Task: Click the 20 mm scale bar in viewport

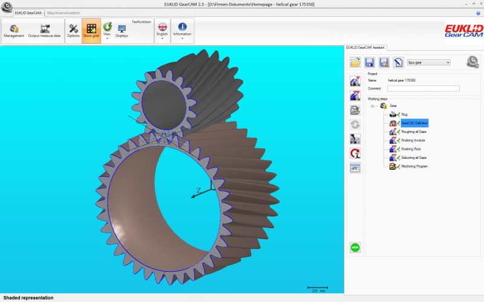Action: click(318, 289)
